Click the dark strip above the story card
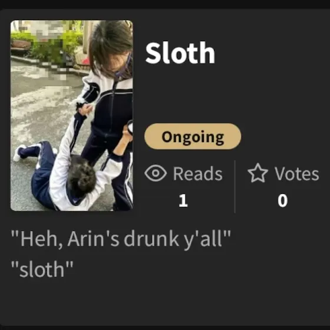 165,4
